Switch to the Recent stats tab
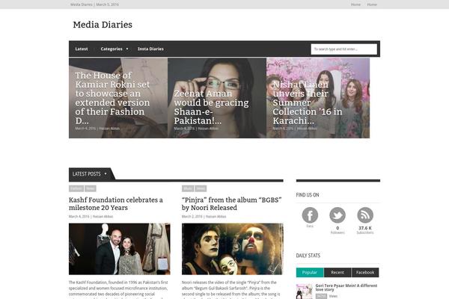449x299 pixels. pyautogui.click(x=337, y=272)
